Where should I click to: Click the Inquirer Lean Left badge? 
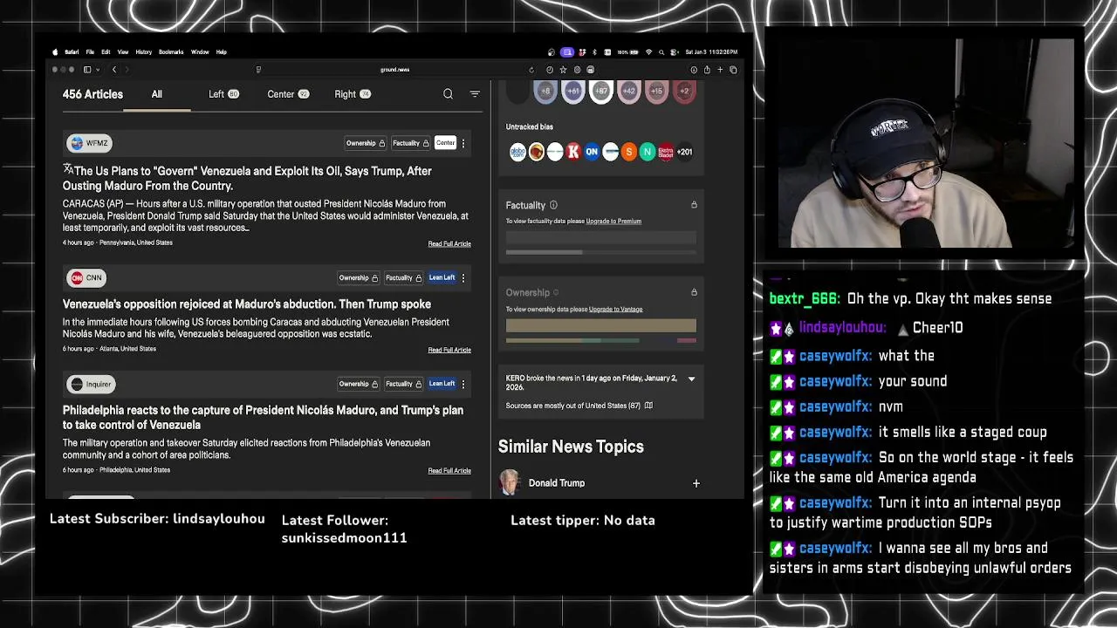(442, 384)
